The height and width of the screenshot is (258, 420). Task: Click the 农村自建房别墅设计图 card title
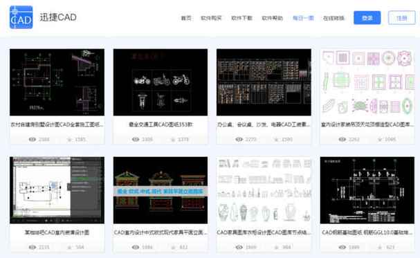57,125
